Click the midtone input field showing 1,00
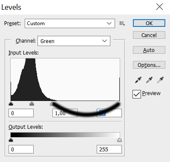Viewport: 170px width, 162px height. (x=65, y=113)
